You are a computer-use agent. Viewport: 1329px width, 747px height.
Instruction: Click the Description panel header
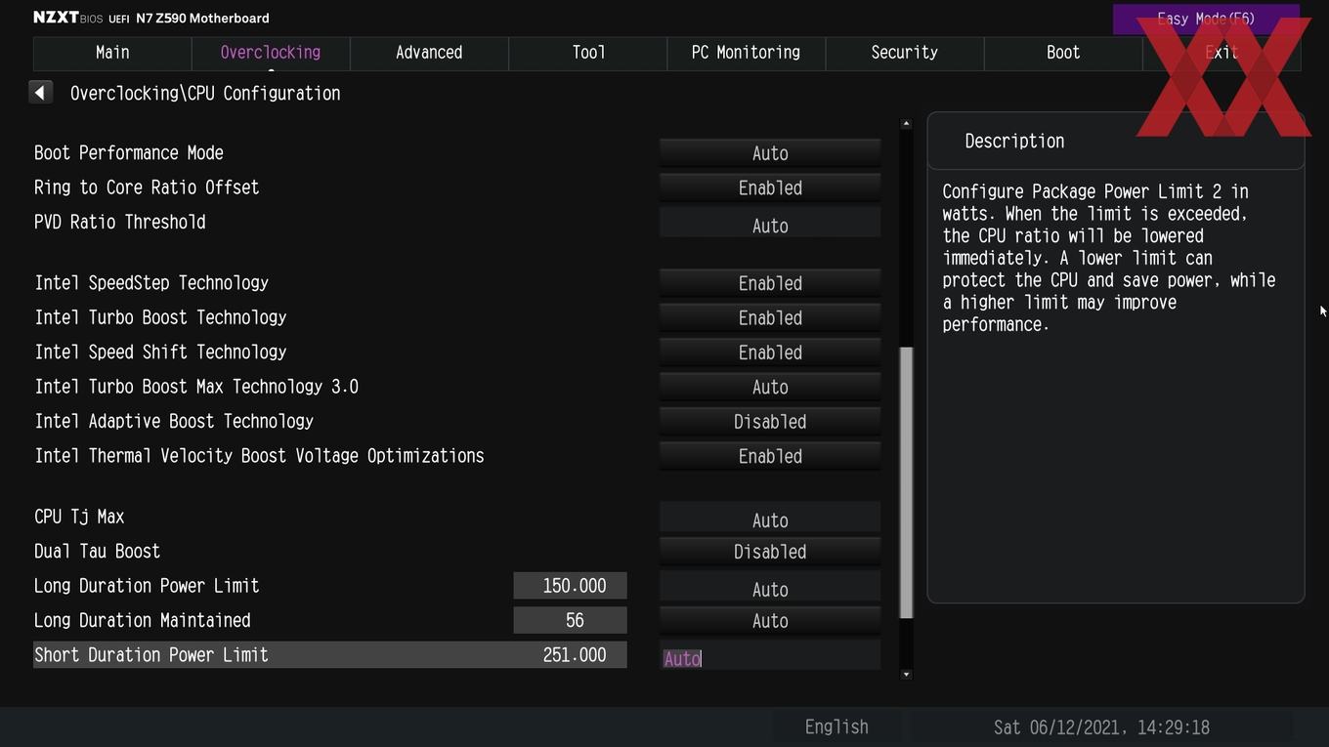pos(1115,141)
